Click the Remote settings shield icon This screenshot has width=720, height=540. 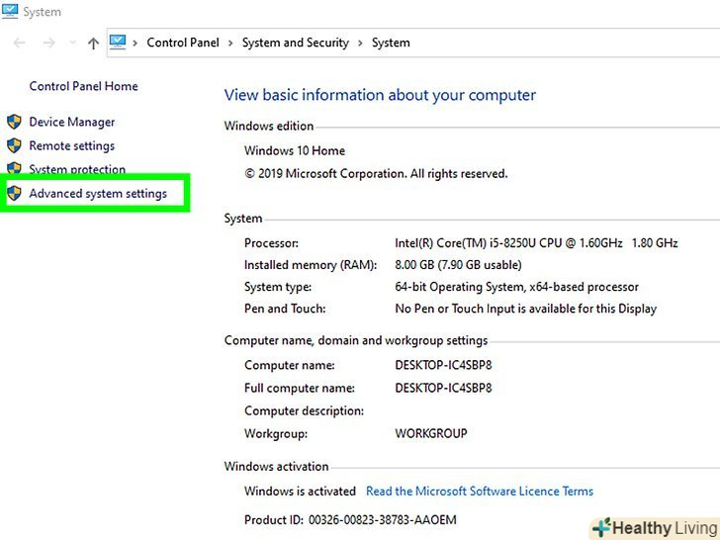tap(14, 145)
